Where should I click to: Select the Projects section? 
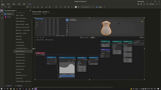(x=9, y=17)
